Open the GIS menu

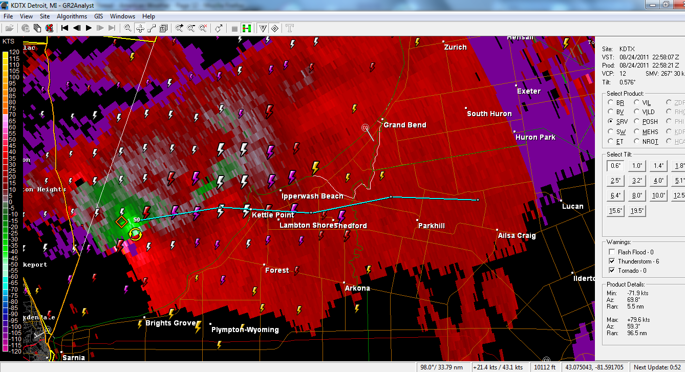pos(98,16)
